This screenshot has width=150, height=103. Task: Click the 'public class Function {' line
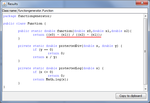click(24, 23)
